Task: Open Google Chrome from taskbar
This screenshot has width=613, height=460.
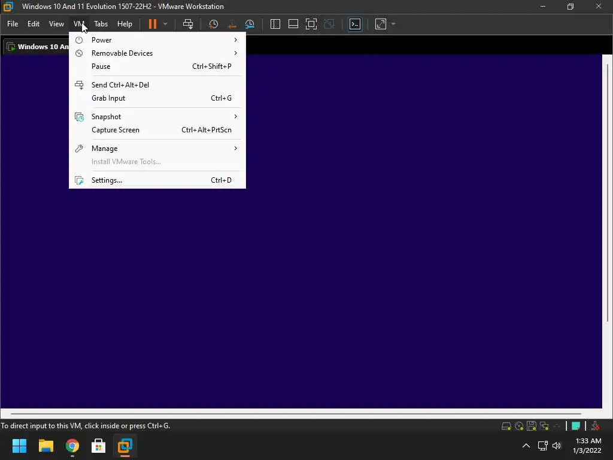Action: (x=72, y=446)
